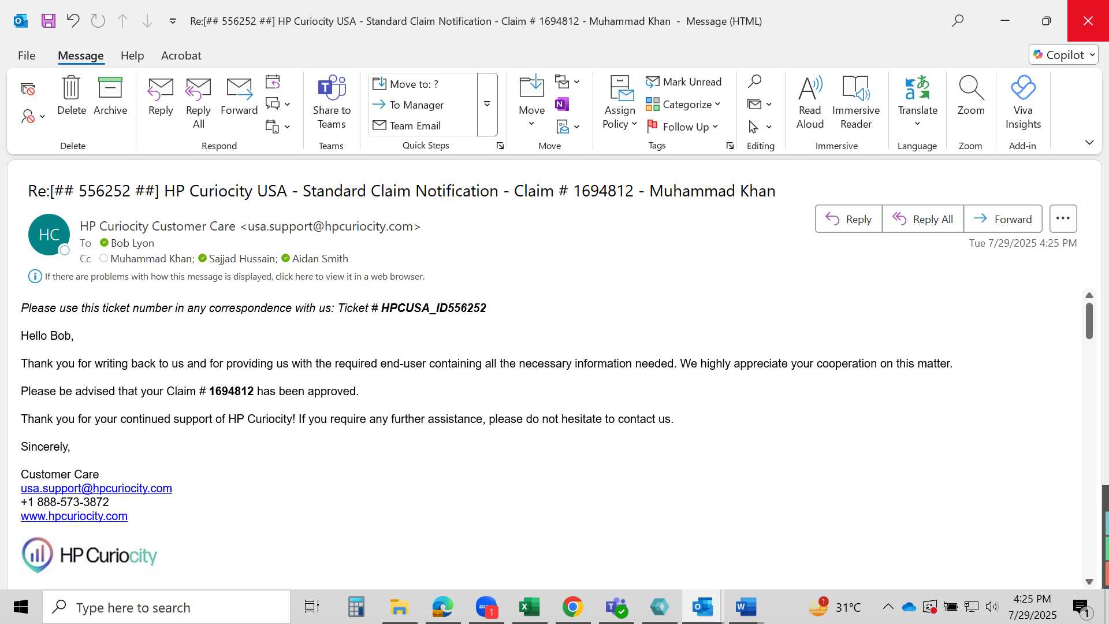
Task: Click Reply All in the ribbon
Action: (198, 103)
